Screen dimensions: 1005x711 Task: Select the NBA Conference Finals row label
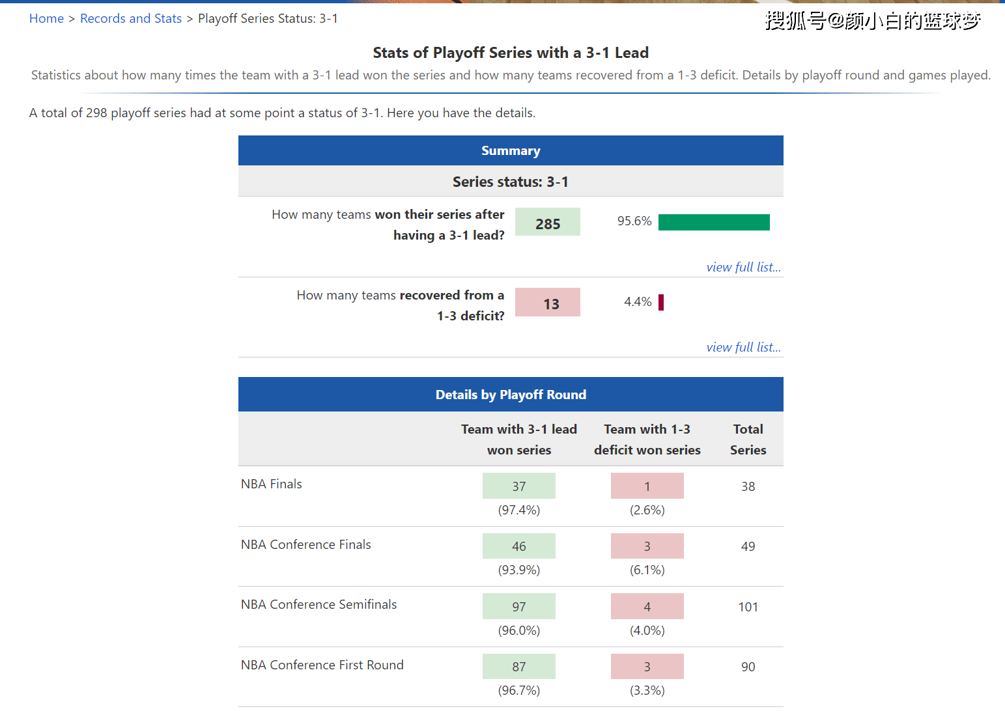click(305, 545)
